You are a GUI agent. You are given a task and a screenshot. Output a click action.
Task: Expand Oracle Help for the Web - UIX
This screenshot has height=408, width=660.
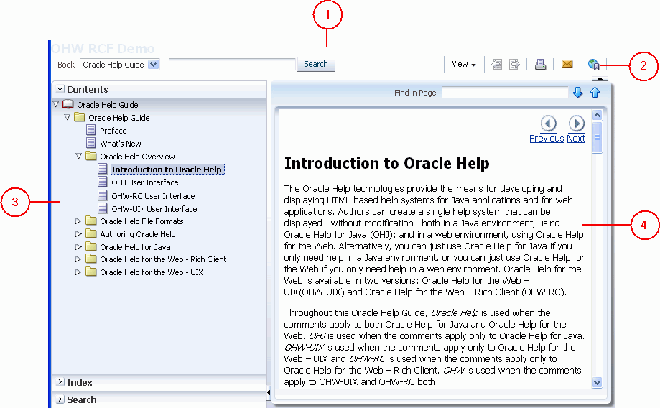(79, 272)
